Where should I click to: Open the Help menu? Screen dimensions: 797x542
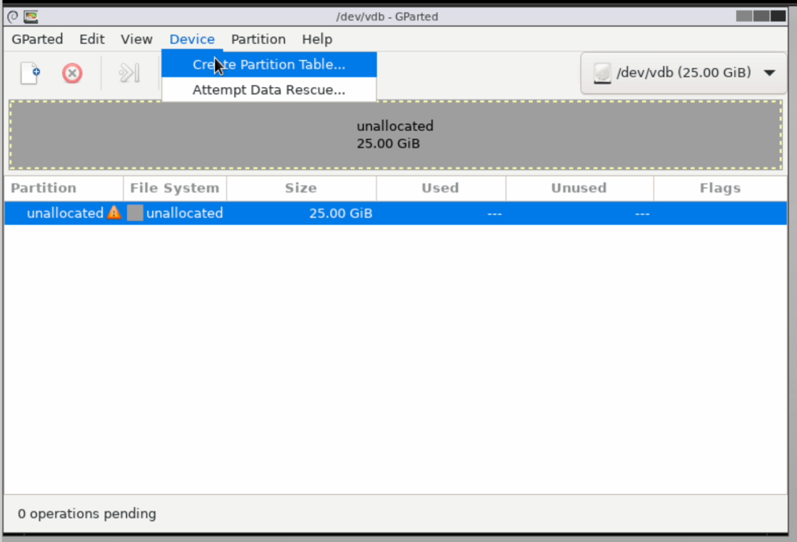[x=317, y=39]
